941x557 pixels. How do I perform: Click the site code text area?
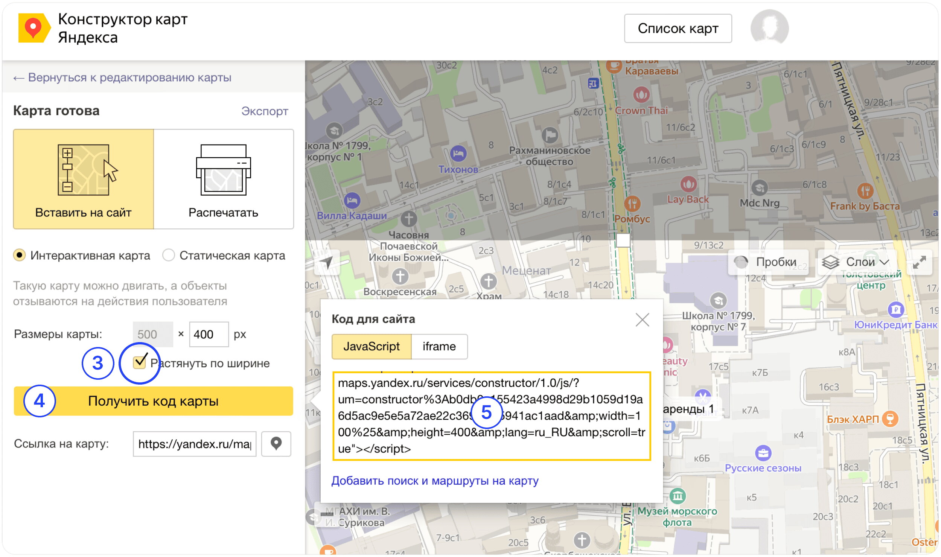point(492,416)
